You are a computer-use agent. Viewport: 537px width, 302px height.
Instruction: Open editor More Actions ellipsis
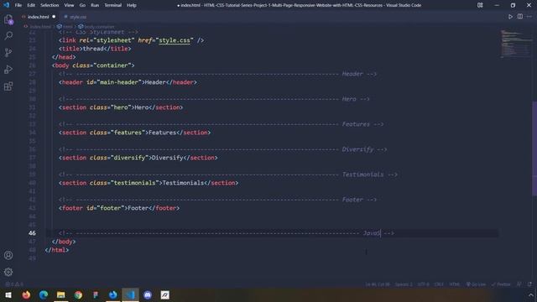[529, 17]
